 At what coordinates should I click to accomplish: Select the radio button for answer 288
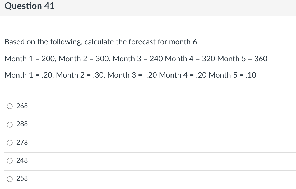tap(10, 124)
